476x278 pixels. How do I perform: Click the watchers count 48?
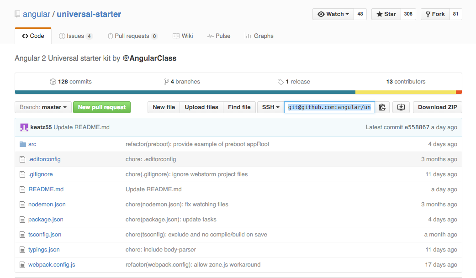pyautogui.click(x=360, y=14)
